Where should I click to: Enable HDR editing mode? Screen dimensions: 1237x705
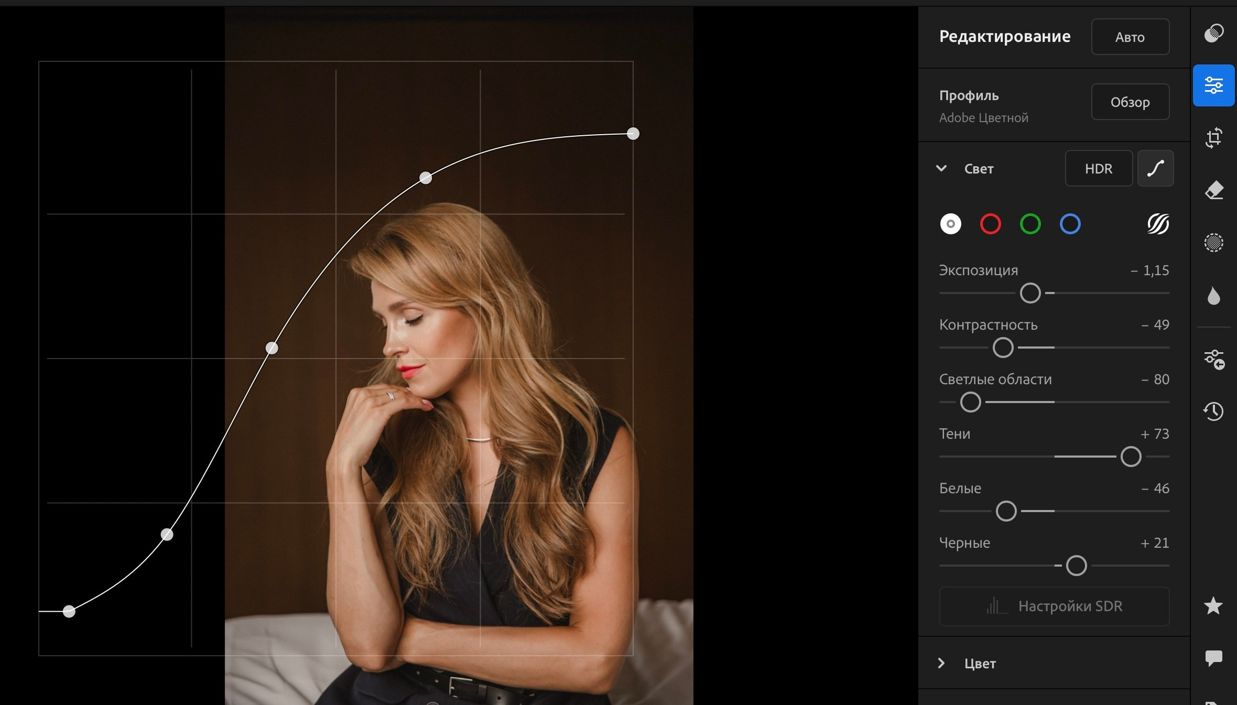click(x=1099, y=168)
